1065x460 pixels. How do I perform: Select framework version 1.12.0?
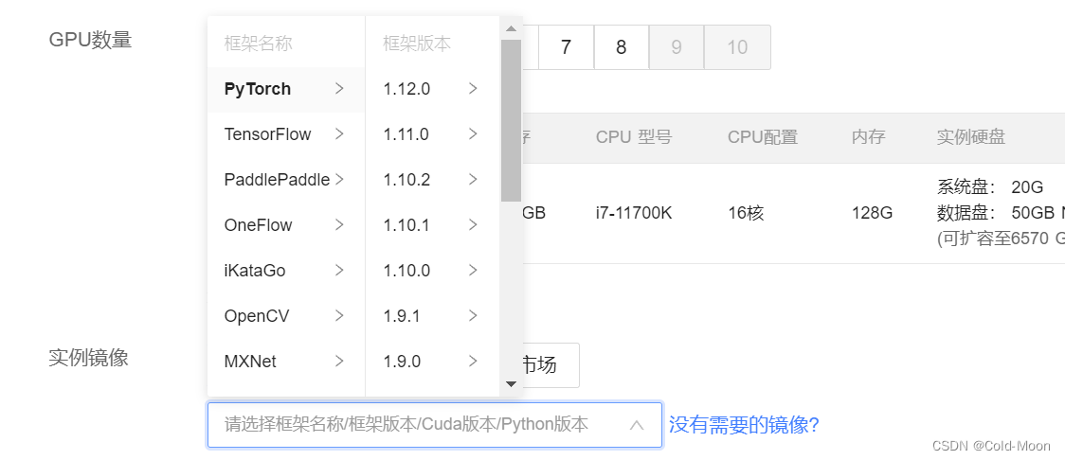432,89
